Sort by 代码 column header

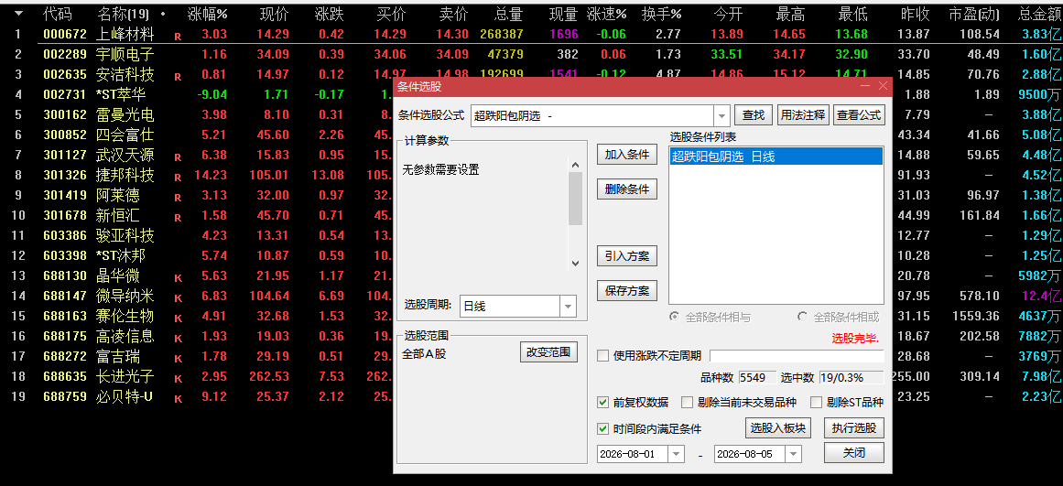[x=58, y=14]
